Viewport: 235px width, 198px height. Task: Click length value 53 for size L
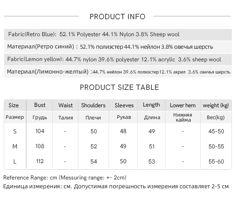click(x=152, y=162)
